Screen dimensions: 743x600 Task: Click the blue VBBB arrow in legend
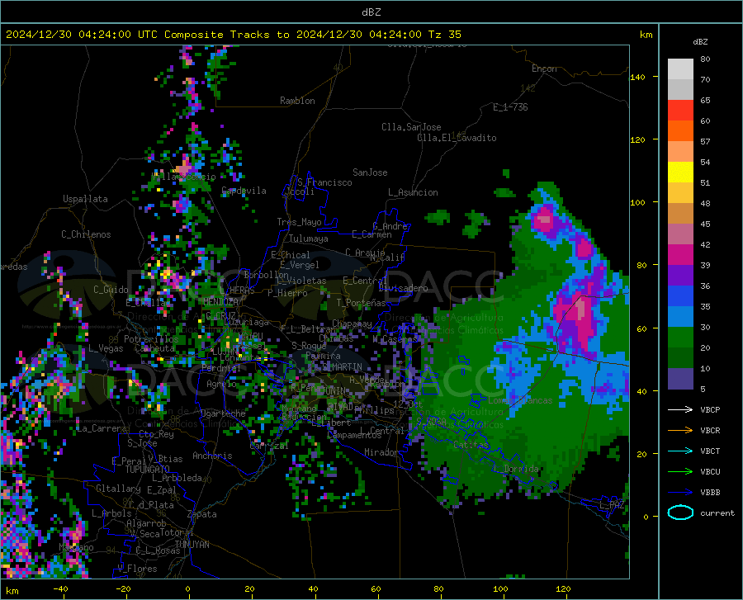coord(680,493)
